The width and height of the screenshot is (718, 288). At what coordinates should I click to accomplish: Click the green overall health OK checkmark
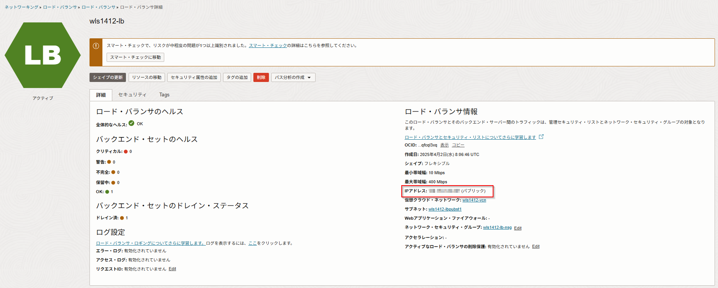point(131,123)
